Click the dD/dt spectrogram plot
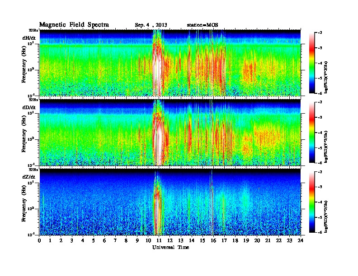 click(x=170, y=132)
